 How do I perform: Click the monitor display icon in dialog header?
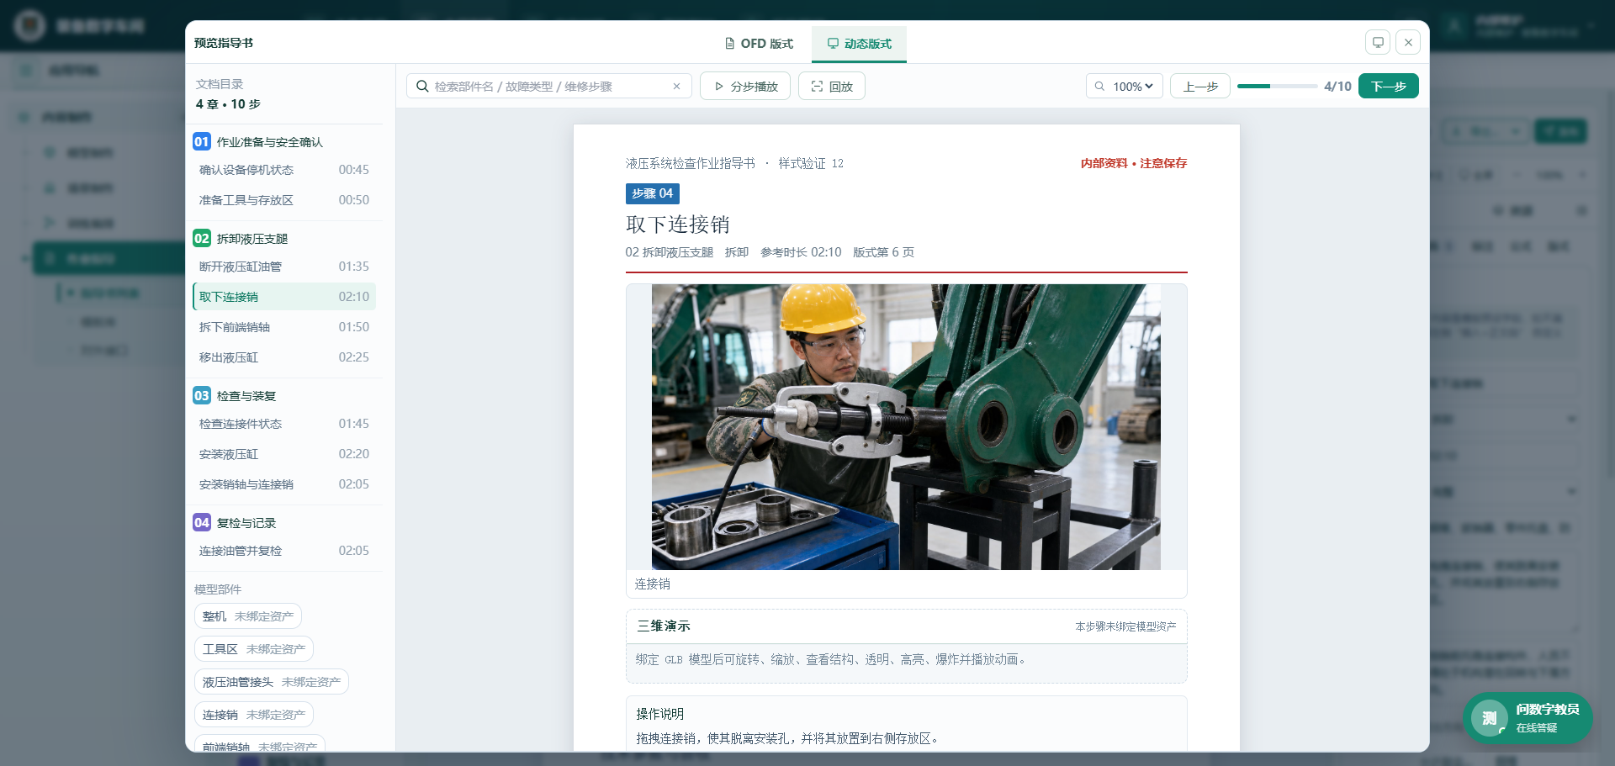pos(1378,42)
